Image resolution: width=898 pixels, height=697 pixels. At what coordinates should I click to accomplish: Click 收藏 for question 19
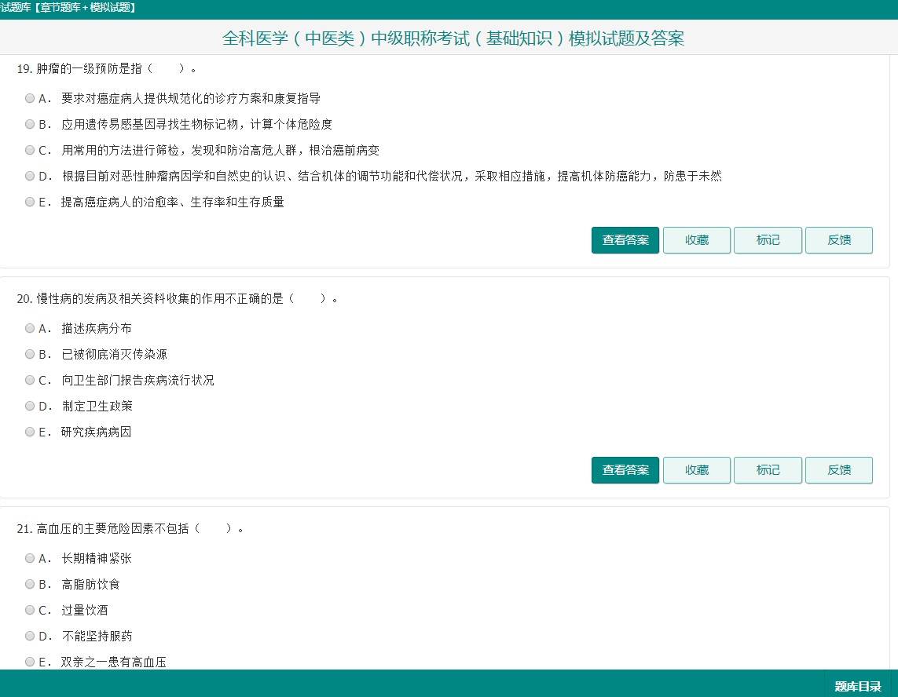697,240
